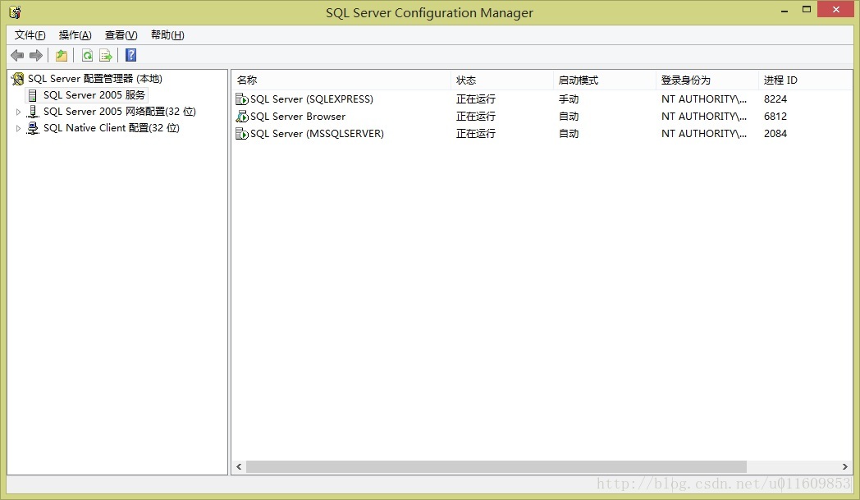Click the SQL Server 2005 服务 tree icon
860x500 pixels.
33,95
